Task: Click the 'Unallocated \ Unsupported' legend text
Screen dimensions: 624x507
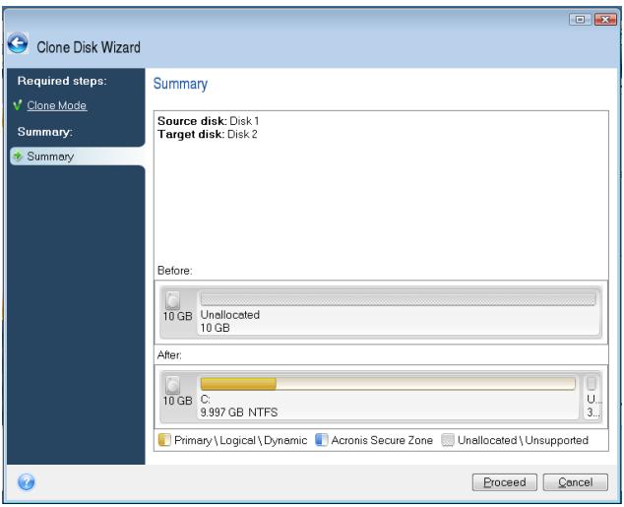Action: (x=523, y=440)
